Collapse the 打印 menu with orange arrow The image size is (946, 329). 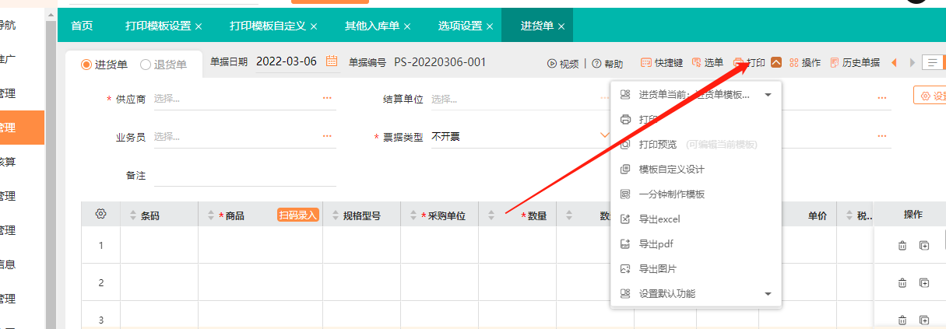point(776,63)
